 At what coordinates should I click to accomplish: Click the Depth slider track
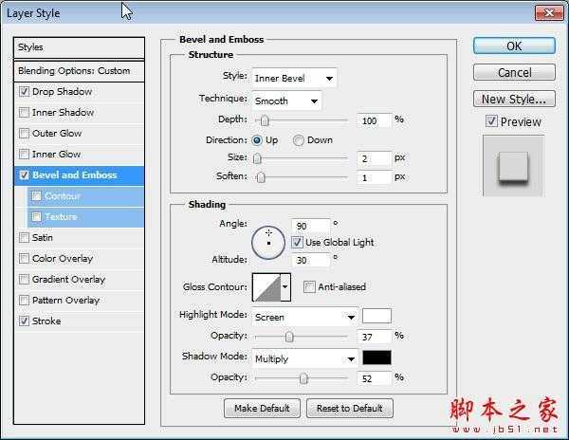[x=303, y=120]
